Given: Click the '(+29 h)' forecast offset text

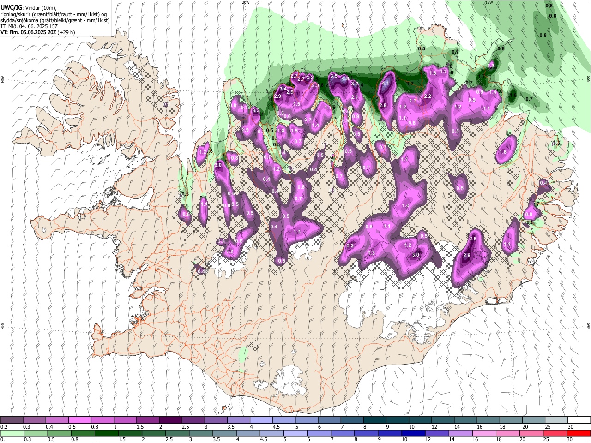Looking at the screenshot, I should [x=66, y=32].
